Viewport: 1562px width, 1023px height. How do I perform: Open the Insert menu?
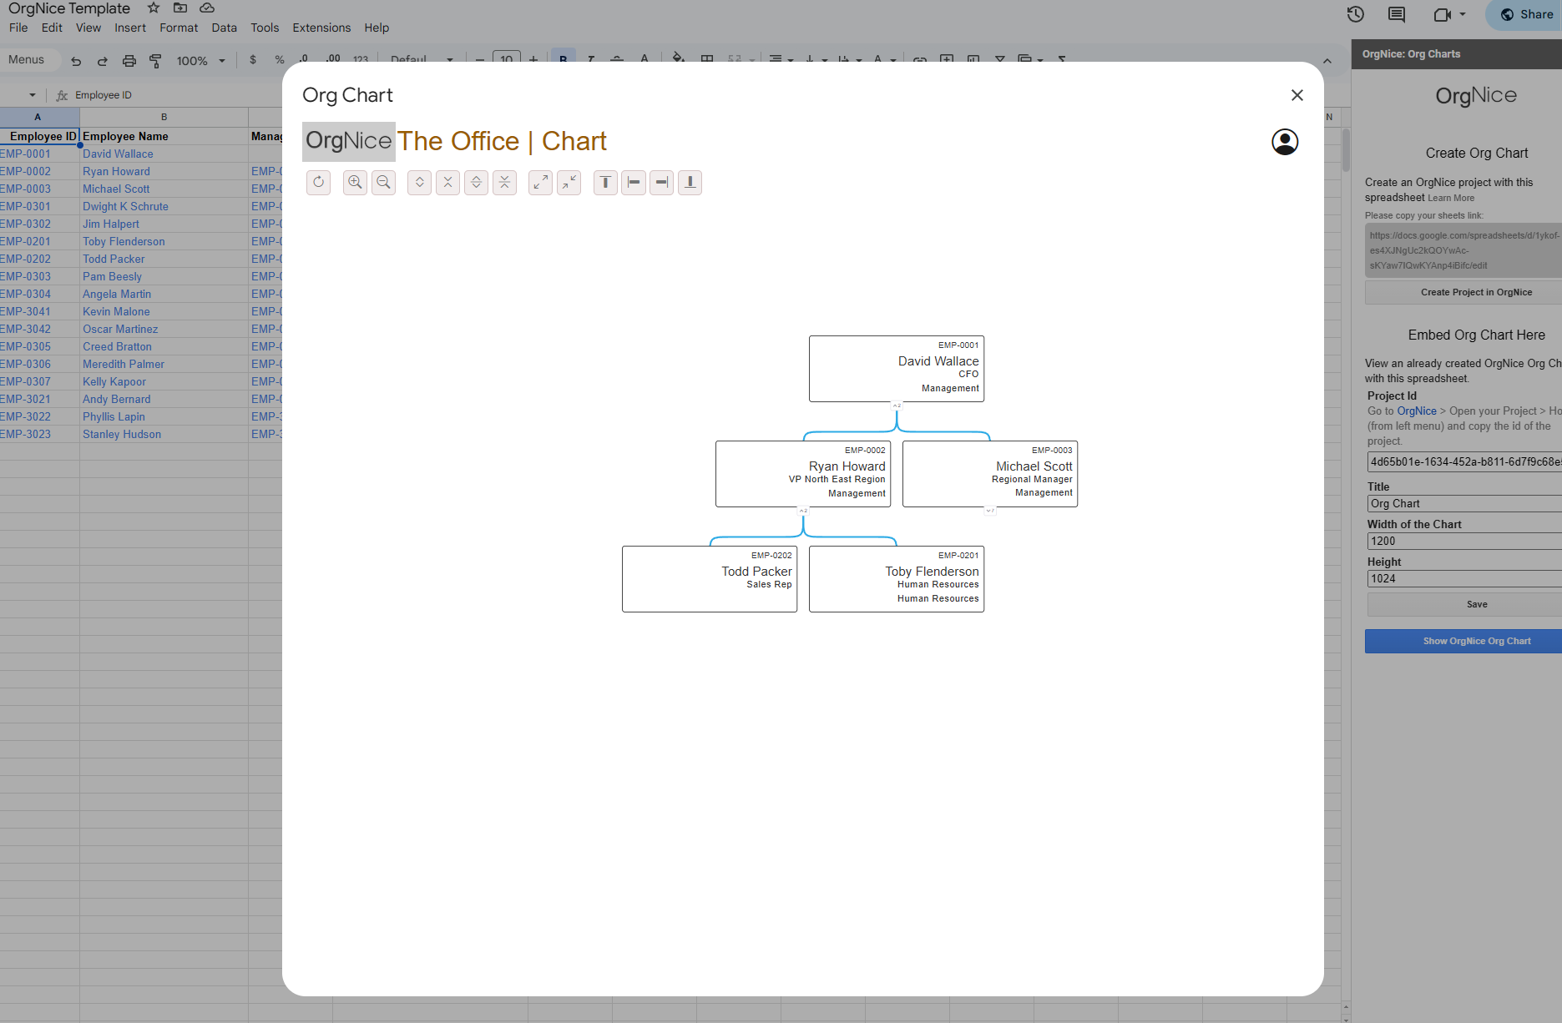click(x=130, y=28)
